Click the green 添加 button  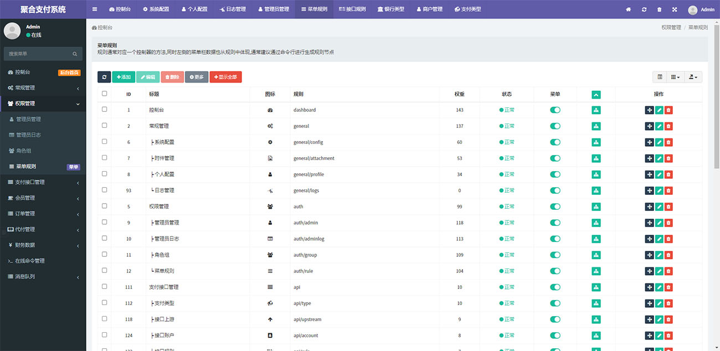pos(124,77)
